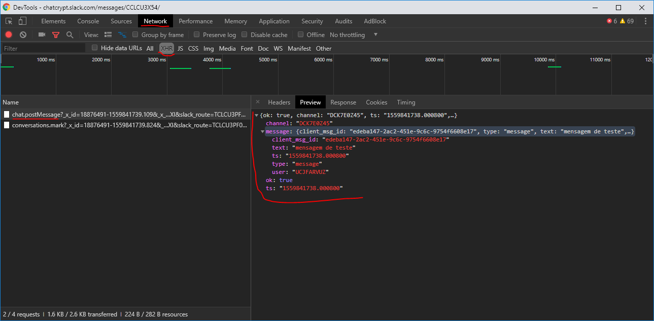Filter requests by WS
The width and height of the screenshot is (654, 321).
point(278,49)
